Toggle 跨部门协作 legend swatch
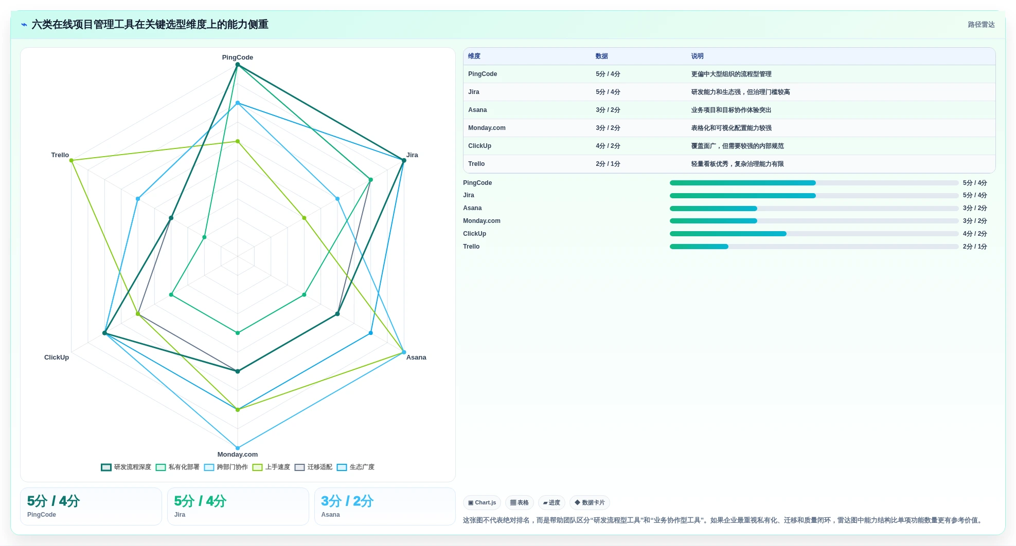Screen dimensions: 1016x546 (209, 467)
